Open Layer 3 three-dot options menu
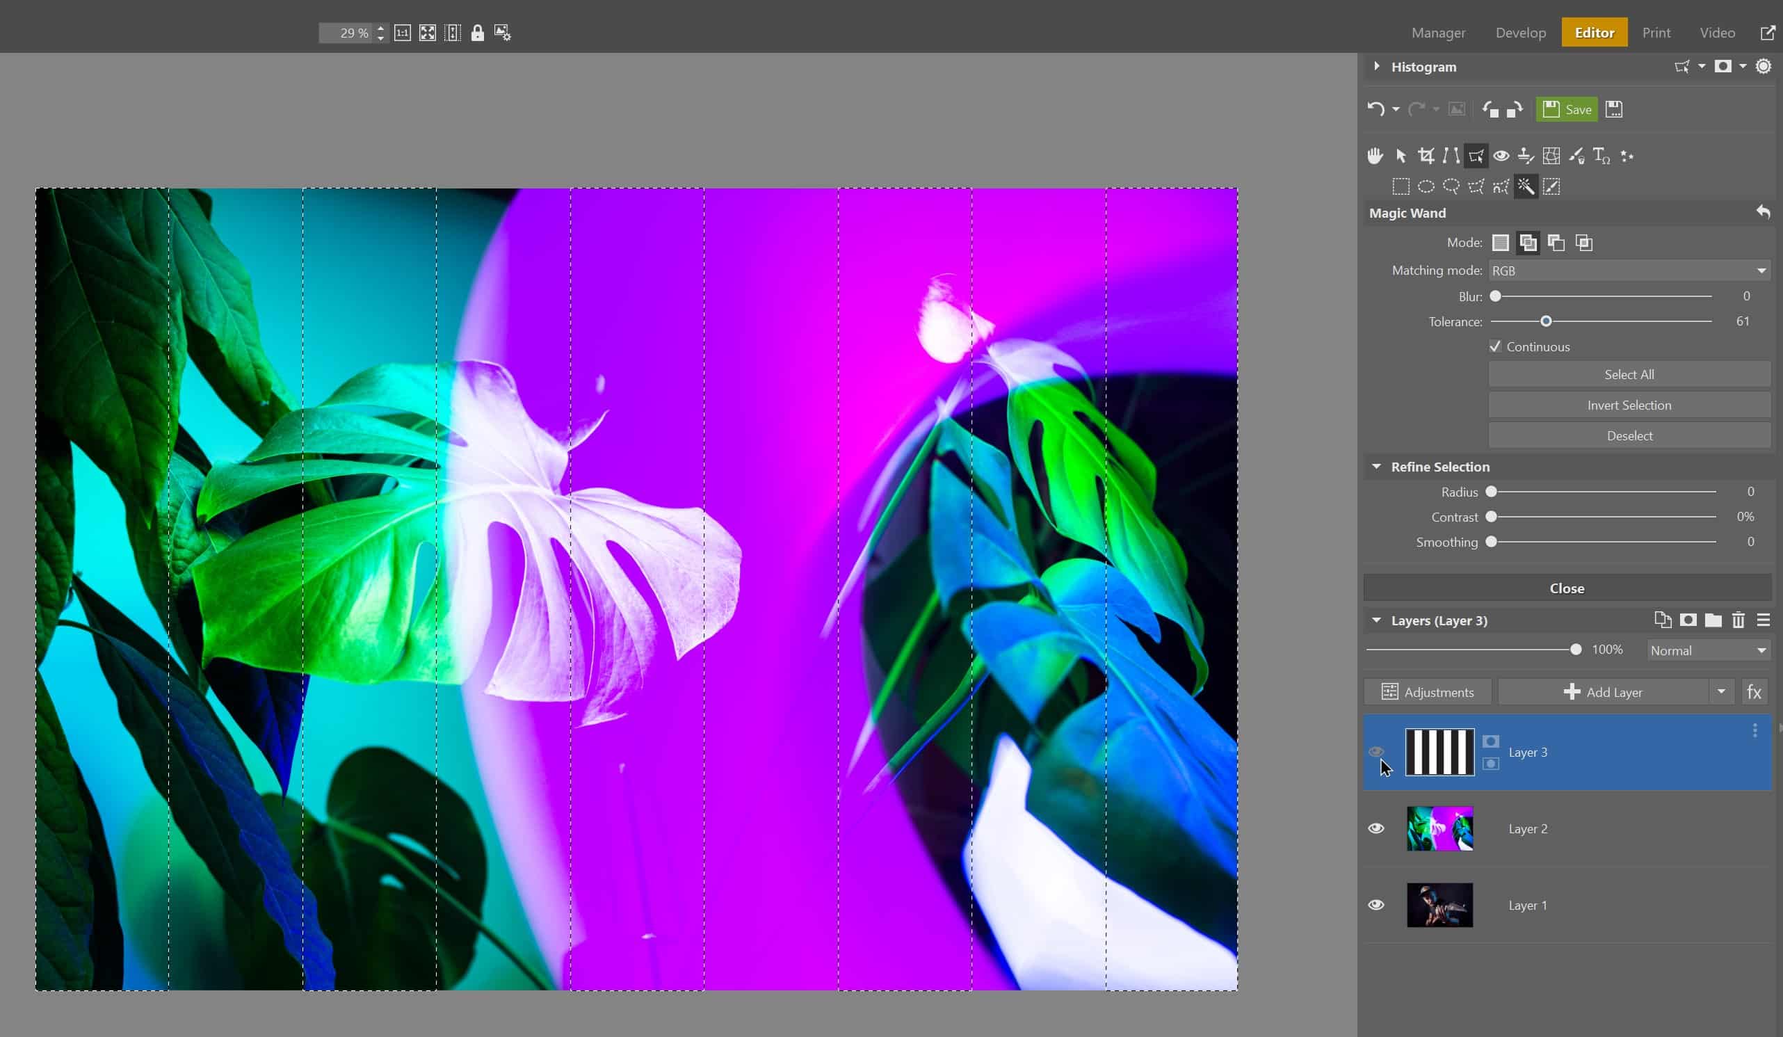 (1754, 730)
